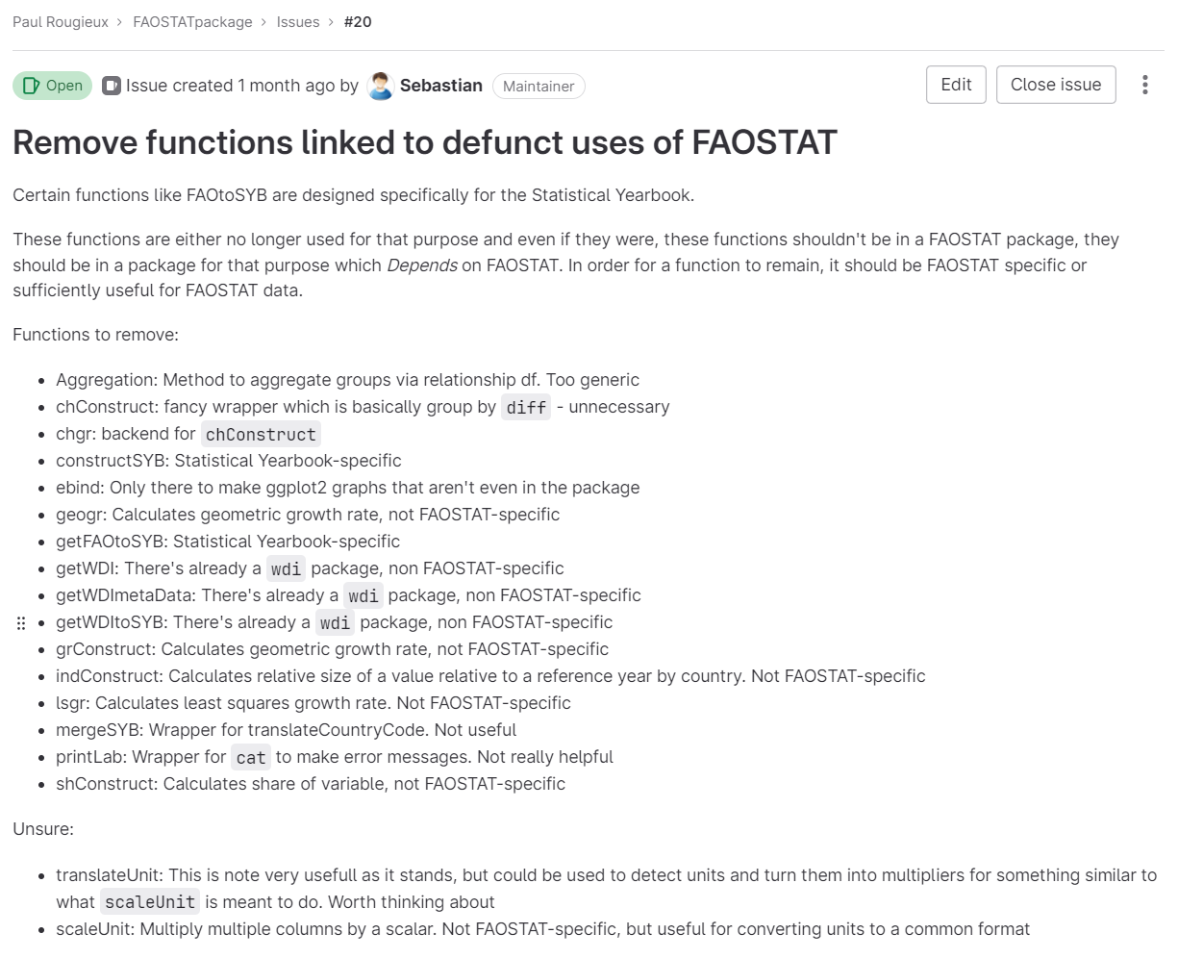Click the 'wdi' code in the getWDImetaData line

coord(363,596)
